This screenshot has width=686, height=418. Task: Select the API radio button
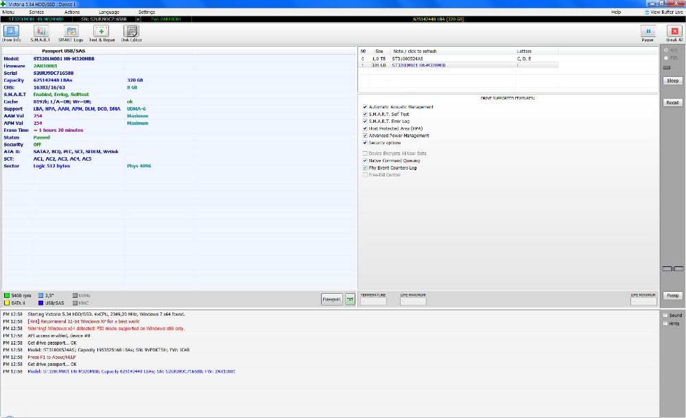tap(666, 50)
